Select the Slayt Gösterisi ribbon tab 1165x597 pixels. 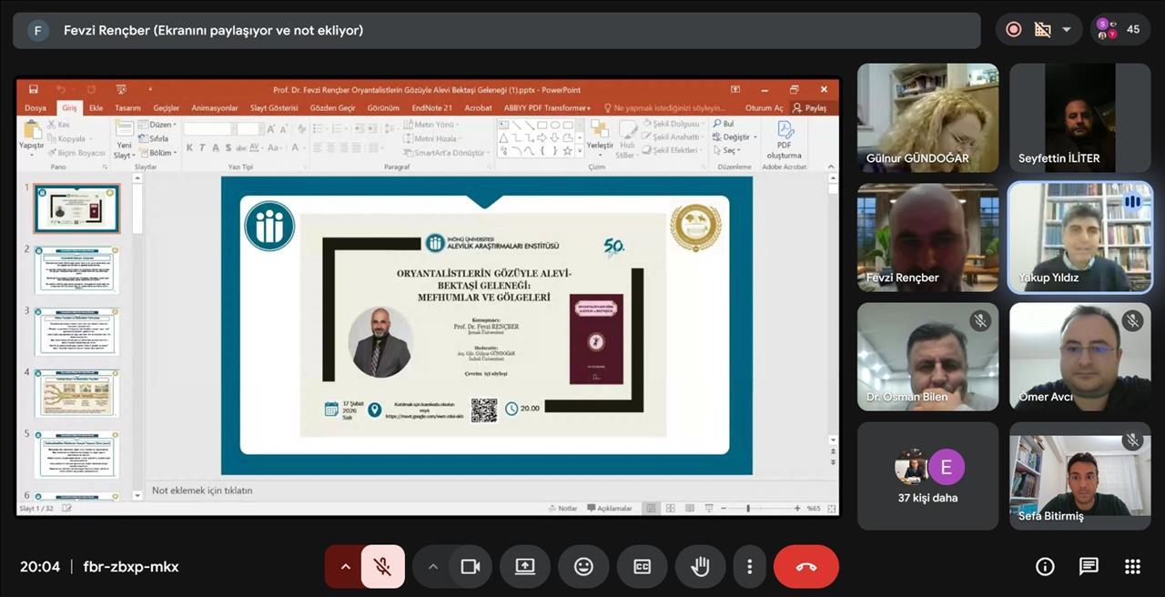tap(274, 107)
